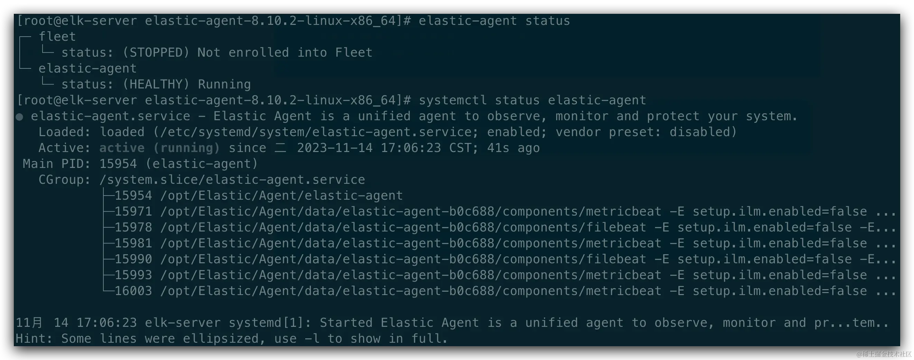Select the '(HEALTHY) Running' status text
The image size is (914, 360).
[187, 84]
